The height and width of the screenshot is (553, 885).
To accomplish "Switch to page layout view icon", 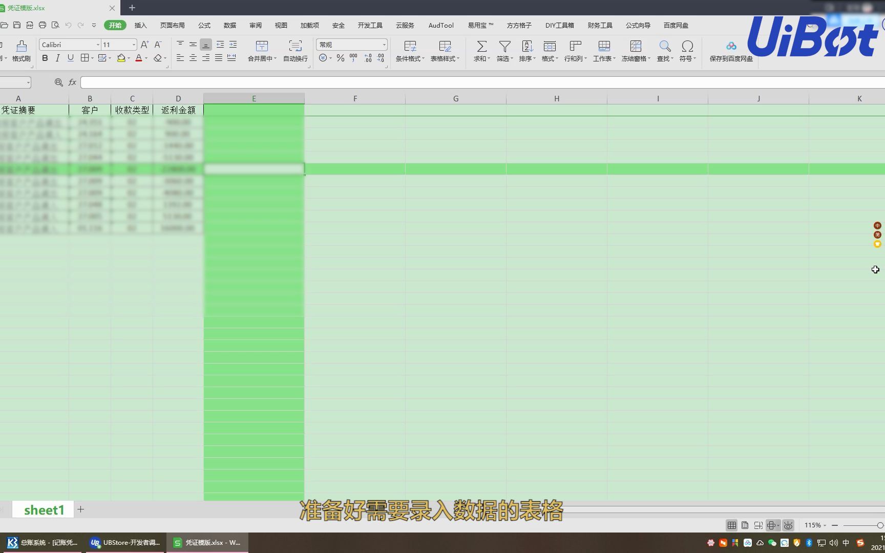I will click(745, 525).
